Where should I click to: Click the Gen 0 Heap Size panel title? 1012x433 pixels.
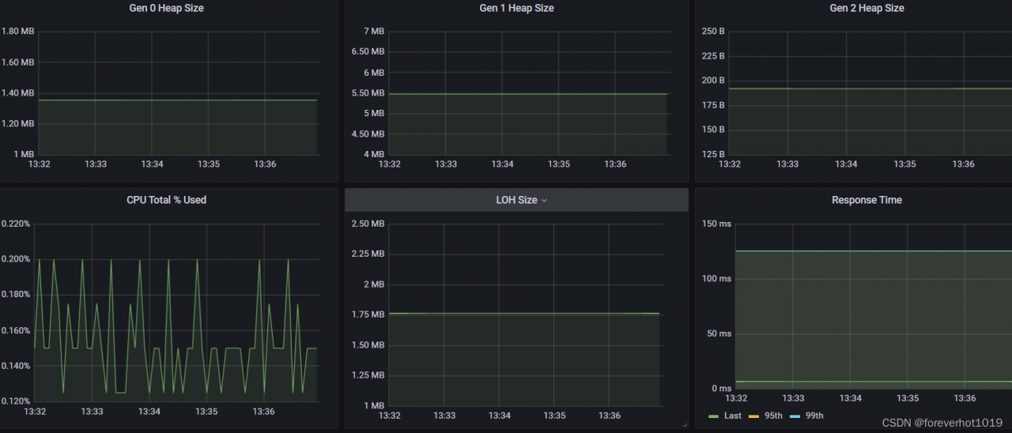click(x=166, y=8)
